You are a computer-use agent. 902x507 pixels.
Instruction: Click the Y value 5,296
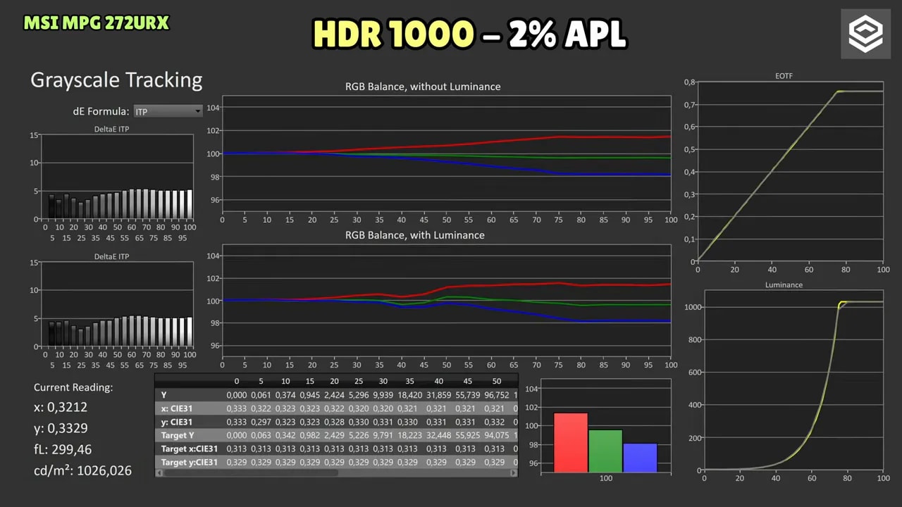click(x=359, y=395)
